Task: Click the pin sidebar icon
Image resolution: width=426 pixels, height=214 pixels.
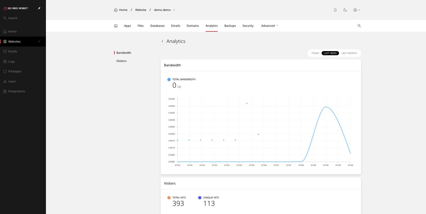Action: click(39, 8)
